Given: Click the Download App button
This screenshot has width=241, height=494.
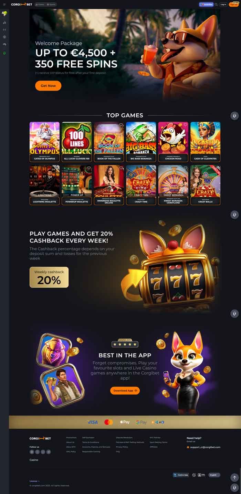Looking at the screenshot, I should point(125,390).
